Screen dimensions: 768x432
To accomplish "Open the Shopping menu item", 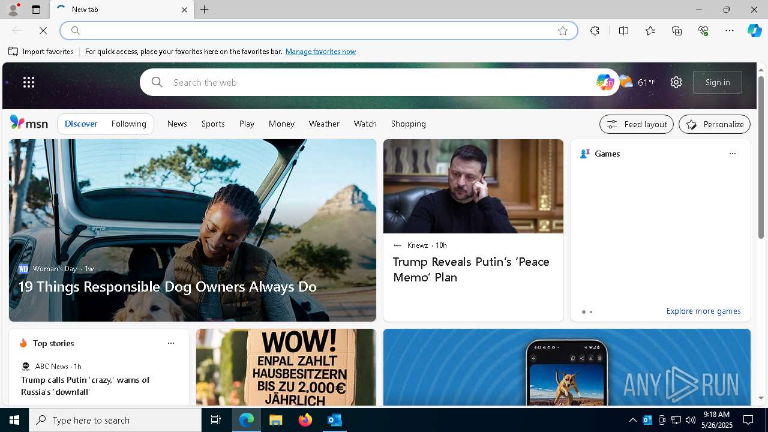I will [x=408, y=124].
